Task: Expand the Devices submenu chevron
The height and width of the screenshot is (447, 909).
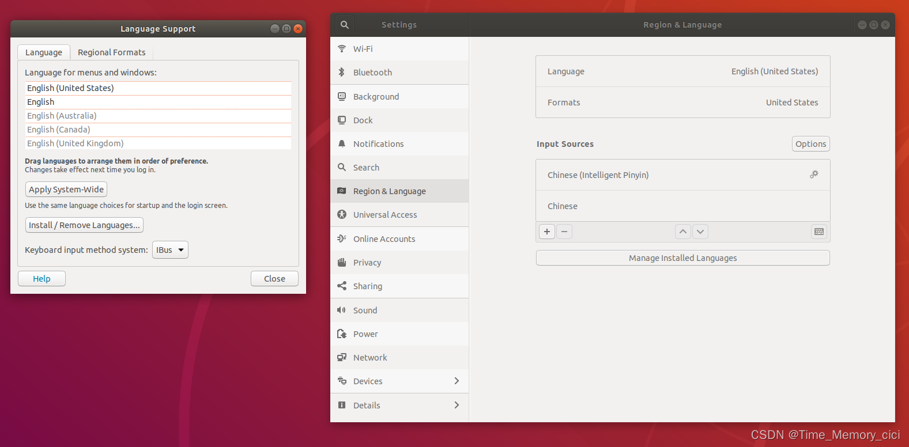Action: pos(457,381)
